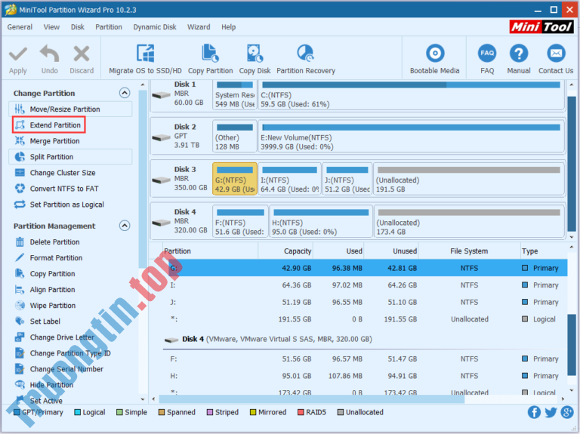Image resolution: width=580 pixels, height=434 pixels.
Task: Open the Manual help icon
Action: [x=519, y=54]
